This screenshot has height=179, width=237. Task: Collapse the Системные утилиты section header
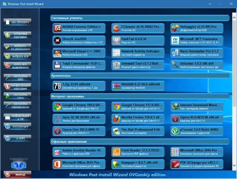(x=140, y=18)
